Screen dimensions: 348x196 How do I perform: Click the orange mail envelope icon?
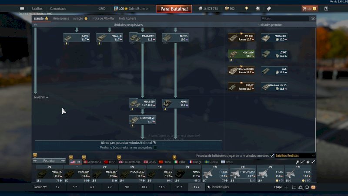click(313, 187)
